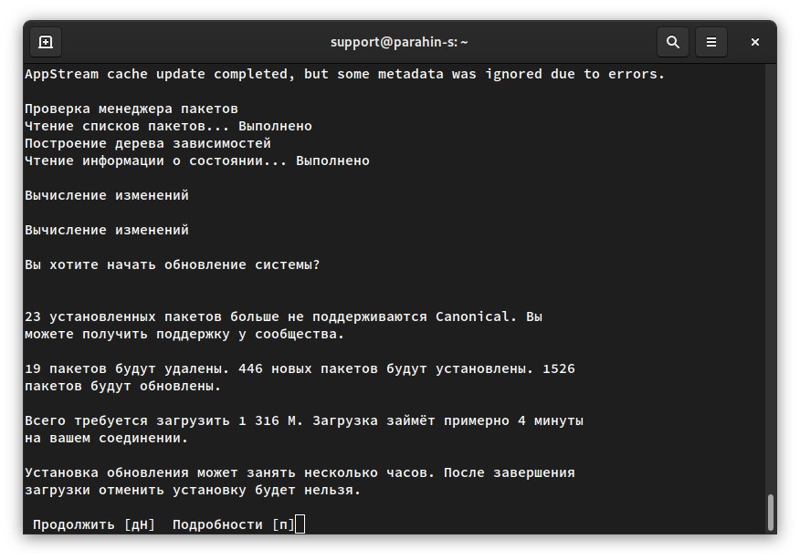Open the hamburger menu
The width and height of the screenshot is (800, 560).
pos(711,42)
